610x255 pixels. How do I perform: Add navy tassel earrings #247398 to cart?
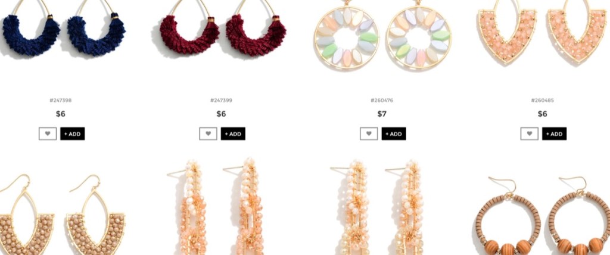coord(72,134)
